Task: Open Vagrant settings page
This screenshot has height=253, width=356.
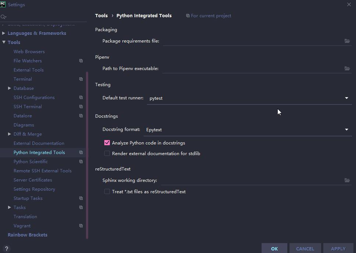Action: [x=22, y=226]
